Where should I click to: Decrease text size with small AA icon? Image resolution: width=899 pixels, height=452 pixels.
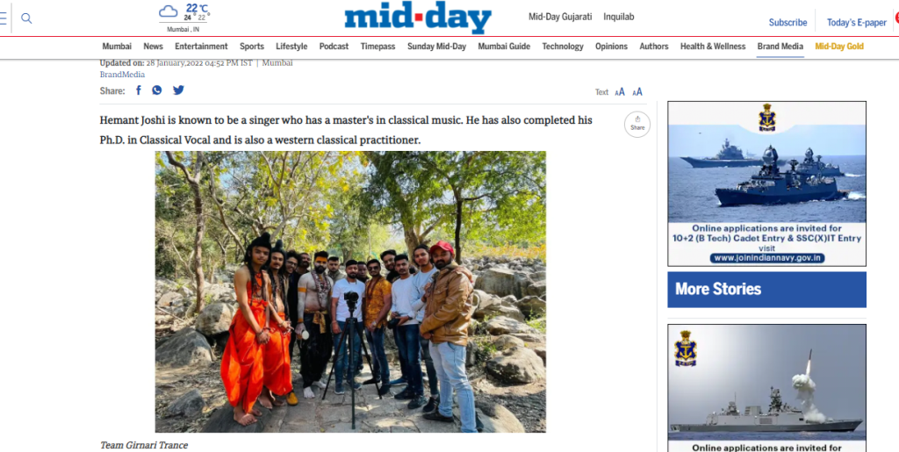click(x=620, y=92)
